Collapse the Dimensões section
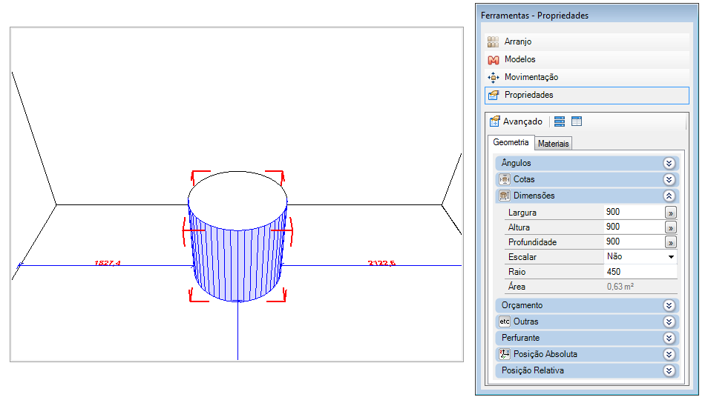 [x=669, y=196]
